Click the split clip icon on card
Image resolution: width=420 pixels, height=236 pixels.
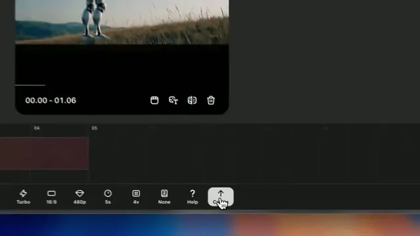coord(192,100)
